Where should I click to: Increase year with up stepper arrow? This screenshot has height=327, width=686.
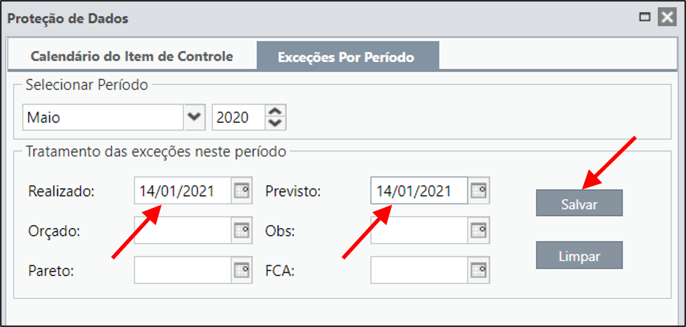pyautogui.click(x=275, y=110)
